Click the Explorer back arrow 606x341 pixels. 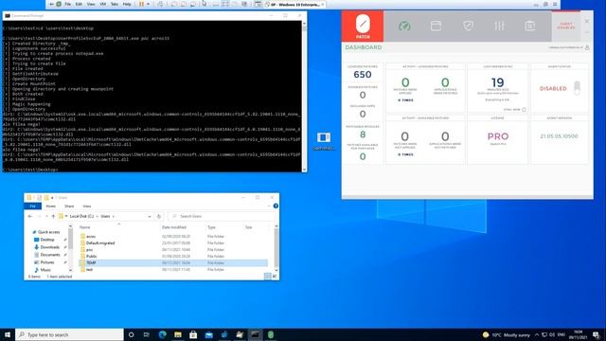click(x=30, y=216)
